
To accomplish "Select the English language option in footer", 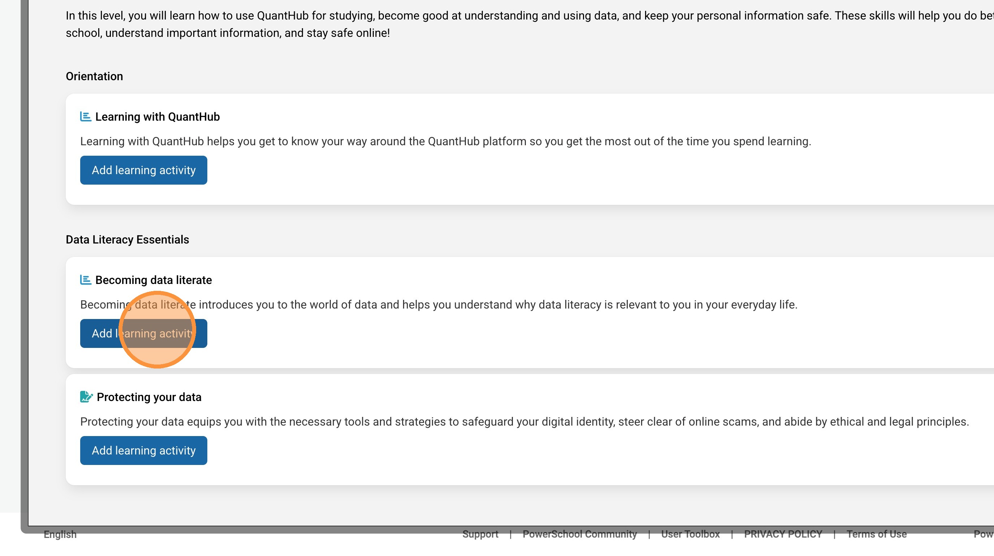I will click(60, 534).
